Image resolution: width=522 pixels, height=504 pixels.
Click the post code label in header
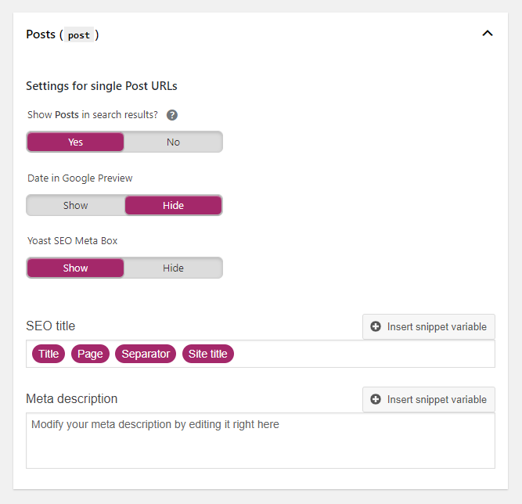(x=79, y=35)
